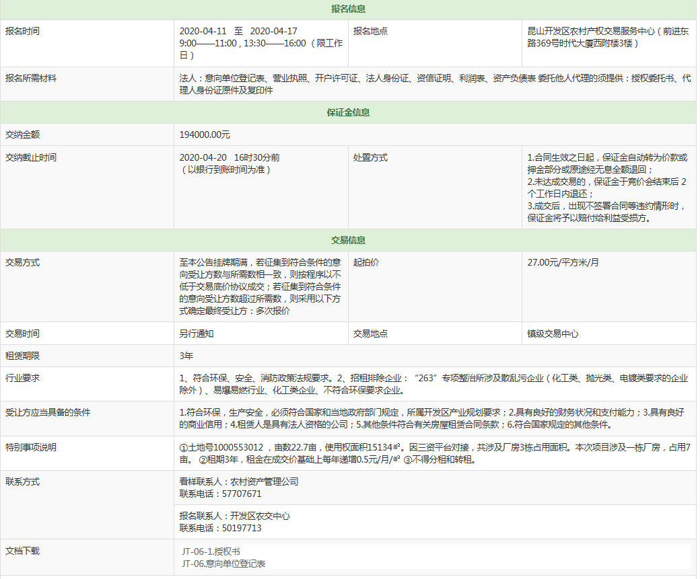
Task: Open the JT-06.意向单位登记表 download link
Action: click(x=223, y=564)
